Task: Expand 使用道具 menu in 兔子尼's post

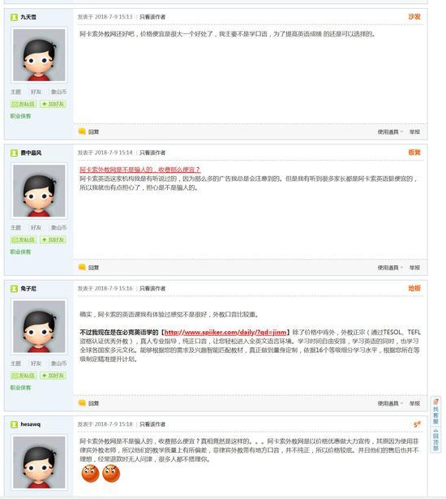Action: point(390,403)
